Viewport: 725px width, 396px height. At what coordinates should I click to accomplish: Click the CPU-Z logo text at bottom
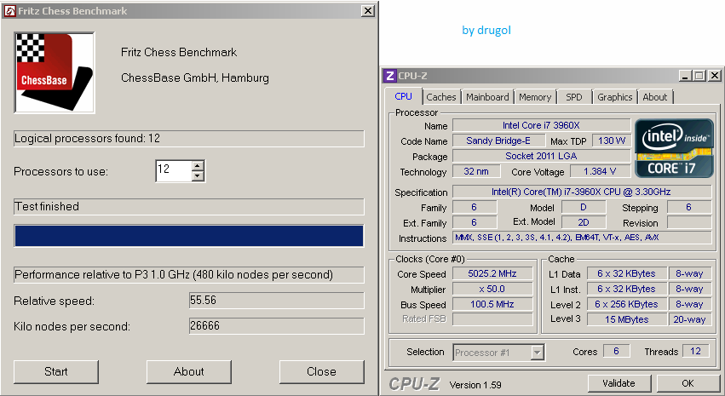414,384
